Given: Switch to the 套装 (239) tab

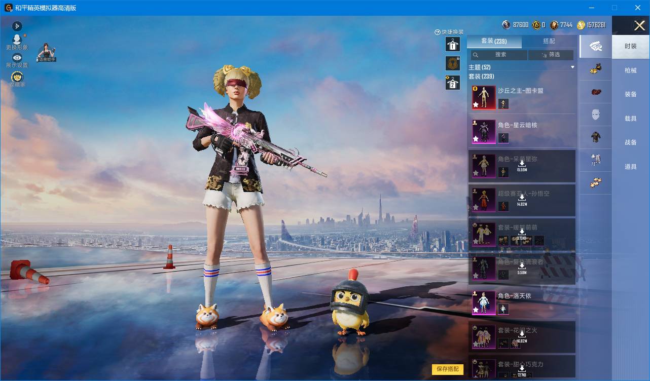Looking at the screenshot, I should click(494, 41).
